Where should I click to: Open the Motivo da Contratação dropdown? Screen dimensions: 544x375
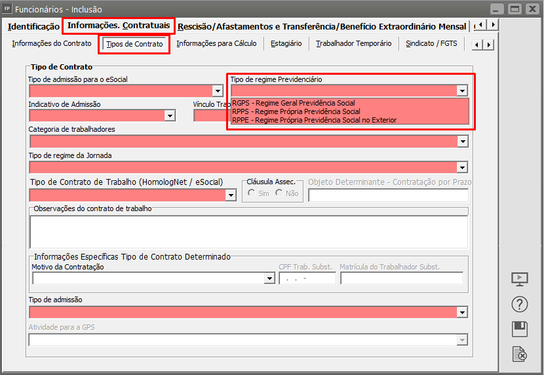(x=269, y=279)
